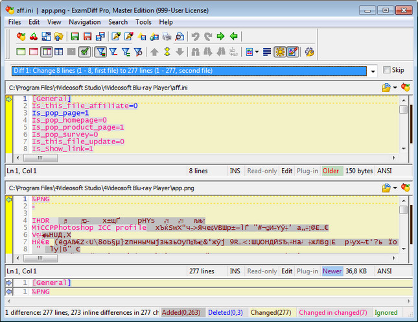Open the Files menu
The image size is (418, 322).
[14, 22]
